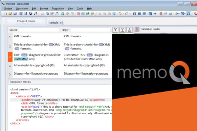The height and width of the screenshot is (131, 197).
Task: Click the stamp icon beside filter buttons
Action: tap(129, 30)
